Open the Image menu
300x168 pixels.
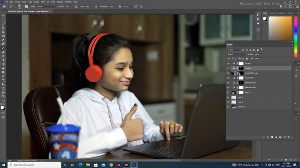(18, 2)
